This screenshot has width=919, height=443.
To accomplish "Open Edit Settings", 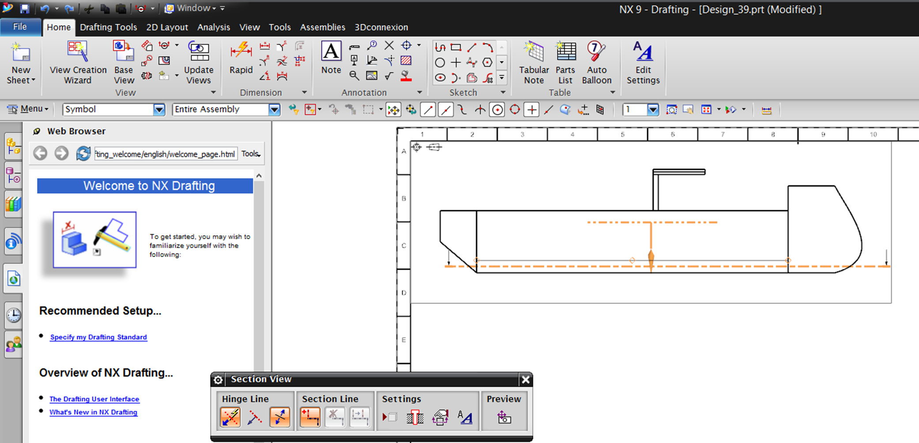I will 643,63.
